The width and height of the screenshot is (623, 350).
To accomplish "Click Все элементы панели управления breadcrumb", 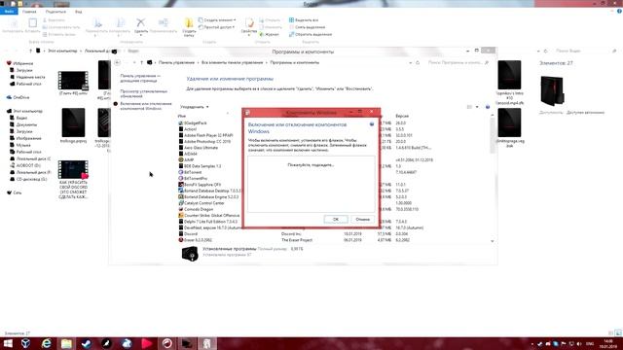I will click(233, 62).
